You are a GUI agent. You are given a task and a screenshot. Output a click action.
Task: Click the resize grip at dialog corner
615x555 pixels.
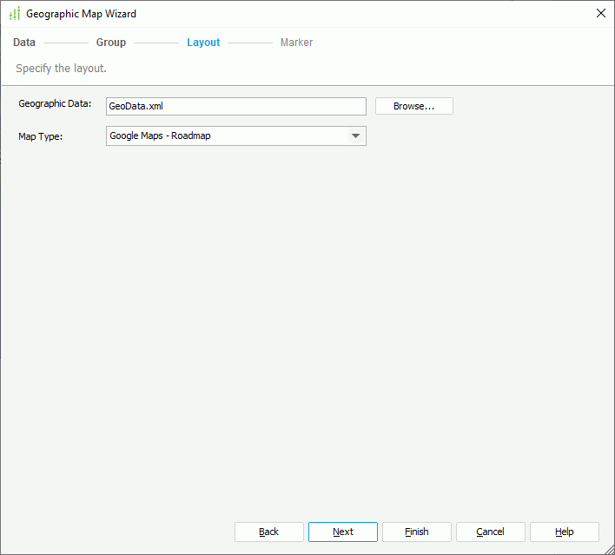pos(609,549)
